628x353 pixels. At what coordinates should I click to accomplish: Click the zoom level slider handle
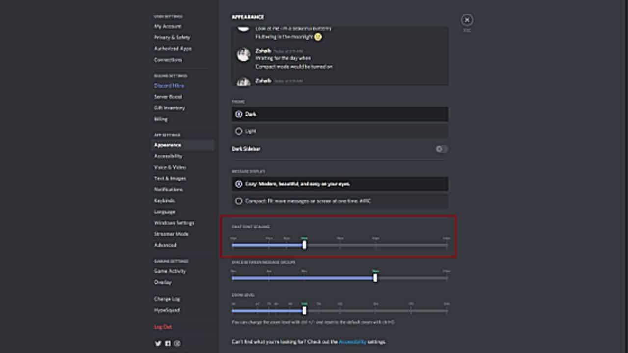pos(304,310)
